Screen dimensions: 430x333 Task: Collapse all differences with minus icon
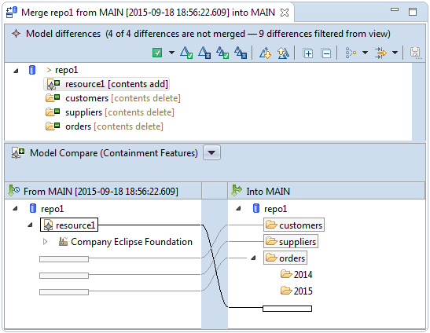coord(325,53)
